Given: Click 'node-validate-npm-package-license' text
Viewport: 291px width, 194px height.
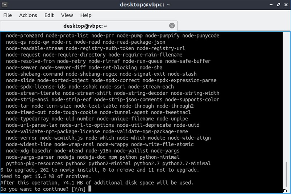Looking at the screenshot, I should coord(53,132).
